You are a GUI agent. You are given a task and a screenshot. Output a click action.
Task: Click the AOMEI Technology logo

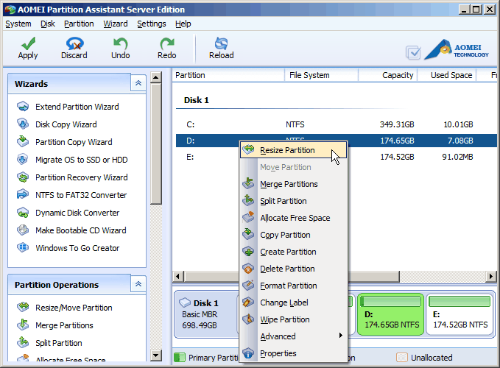(x=457, y=50)
